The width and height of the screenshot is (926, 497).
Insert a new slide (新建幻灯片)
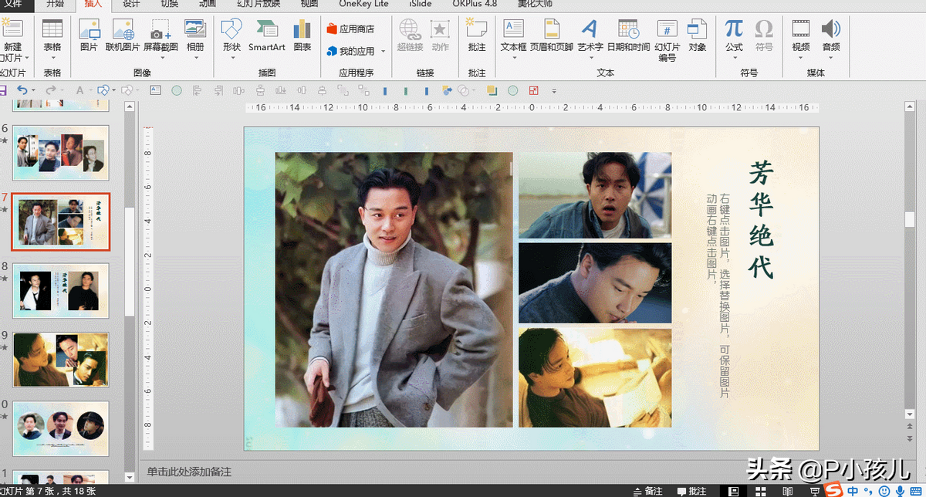[12, 40]
